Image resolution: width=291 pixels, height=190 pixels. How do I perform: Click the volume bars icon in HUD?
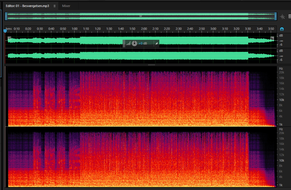(x=128, y=44)
